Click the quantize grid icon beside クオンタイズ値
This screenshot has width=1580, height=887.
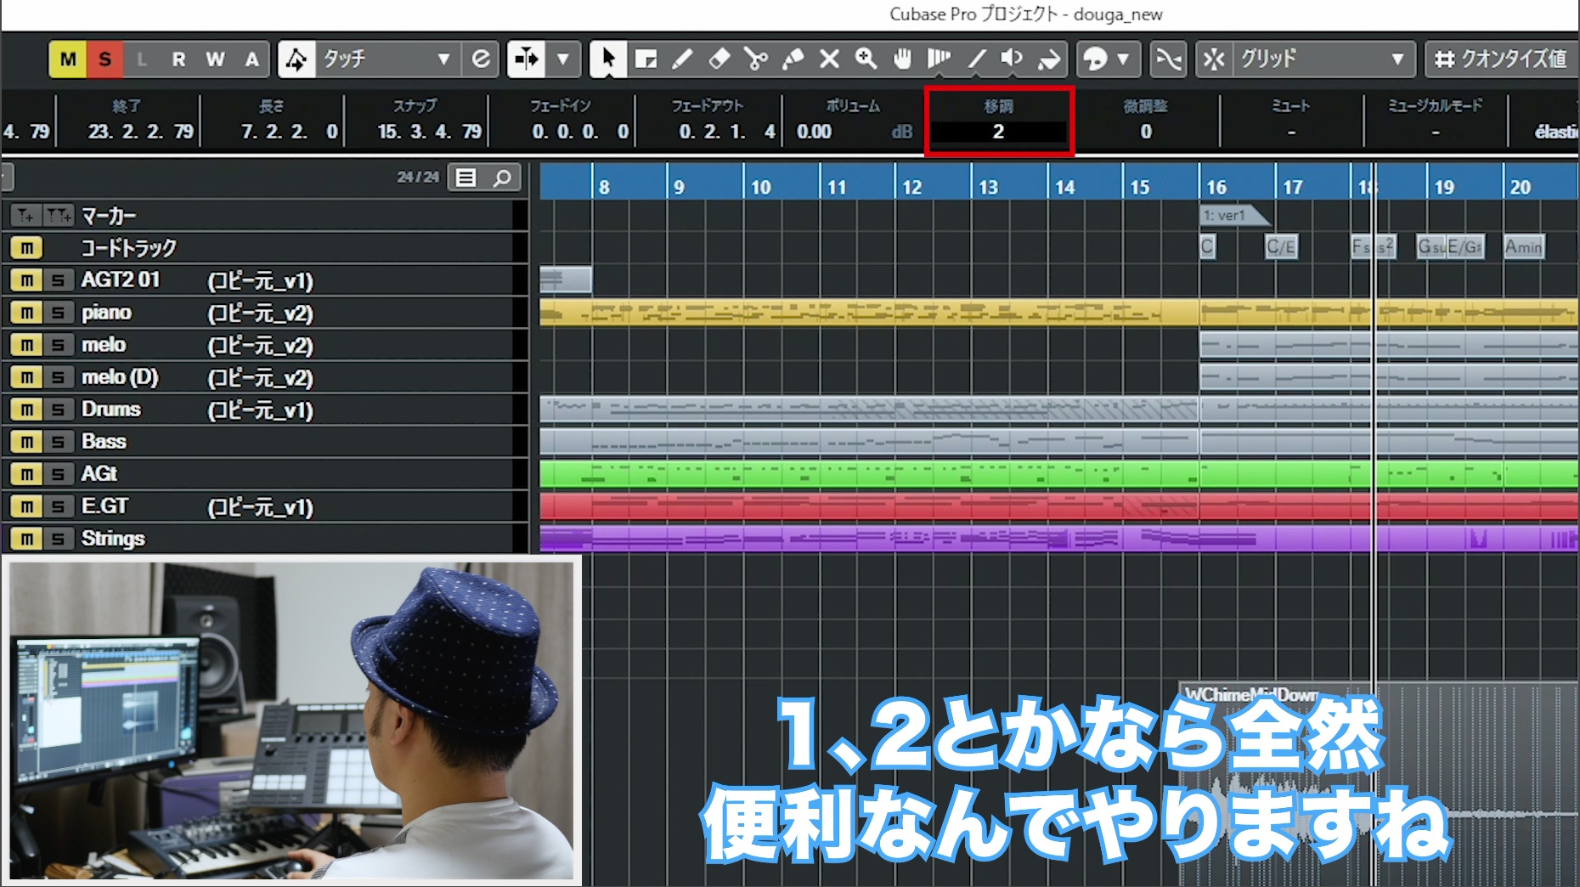(1444, 59)
